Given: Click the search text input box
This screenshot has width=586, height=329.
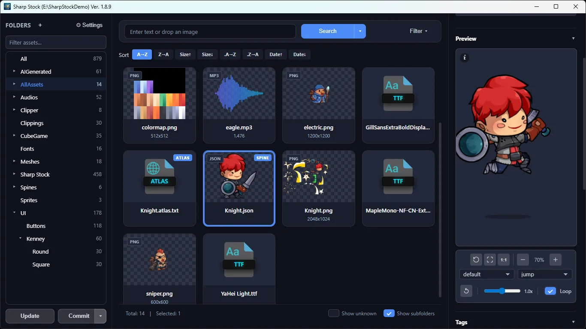Looking at the screenshot, I should click(210, 31).
